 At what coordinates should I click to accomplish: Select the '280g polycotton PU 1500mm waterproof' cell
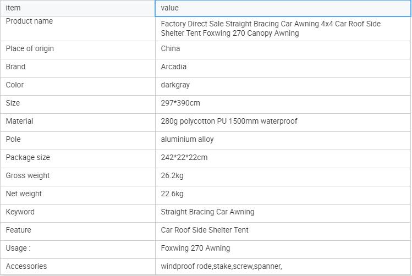[x=229, y=121]
